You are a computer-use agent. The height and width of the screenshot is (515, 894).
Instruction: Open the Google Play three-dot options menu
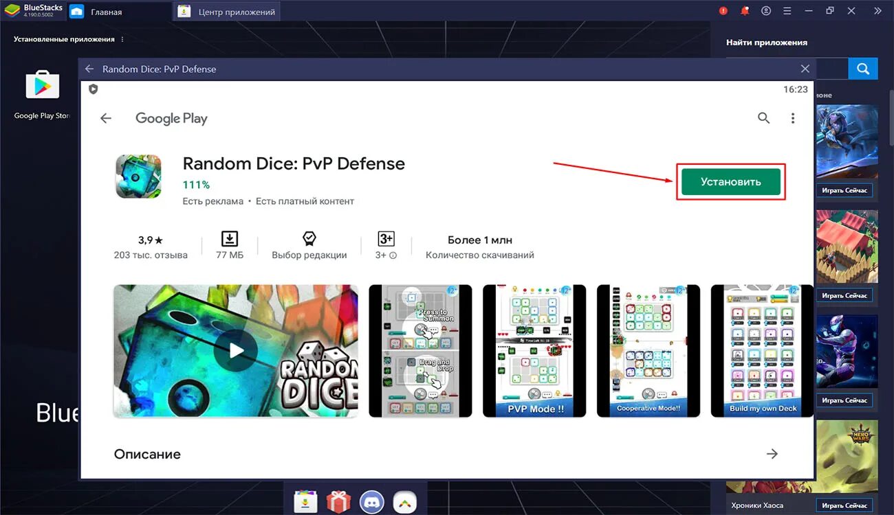click(x=793, y=118)
